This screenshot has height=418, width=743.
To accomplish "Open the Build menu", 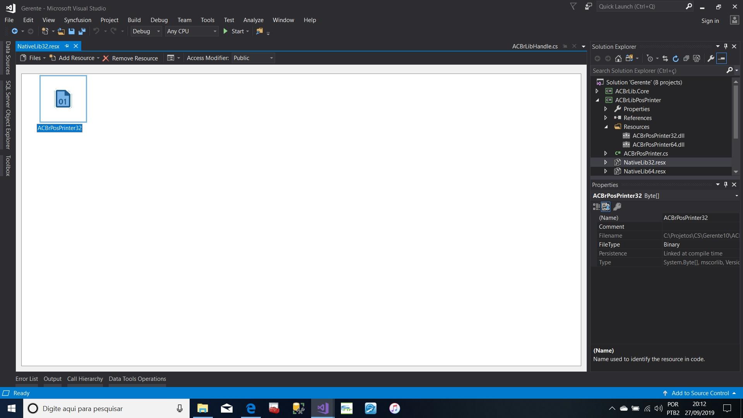I will coord(134,20).
